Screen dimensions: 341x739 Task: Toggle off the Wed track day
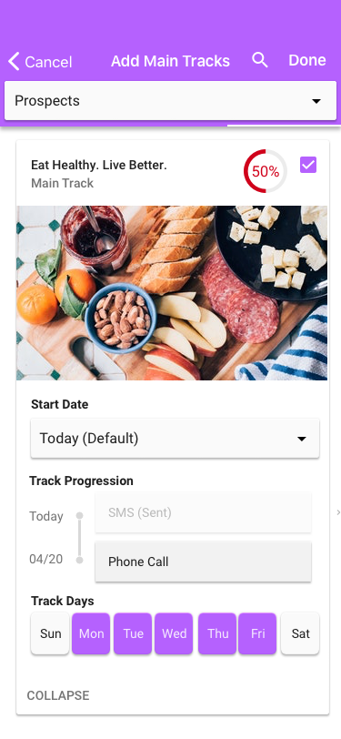tap(174, 633)
